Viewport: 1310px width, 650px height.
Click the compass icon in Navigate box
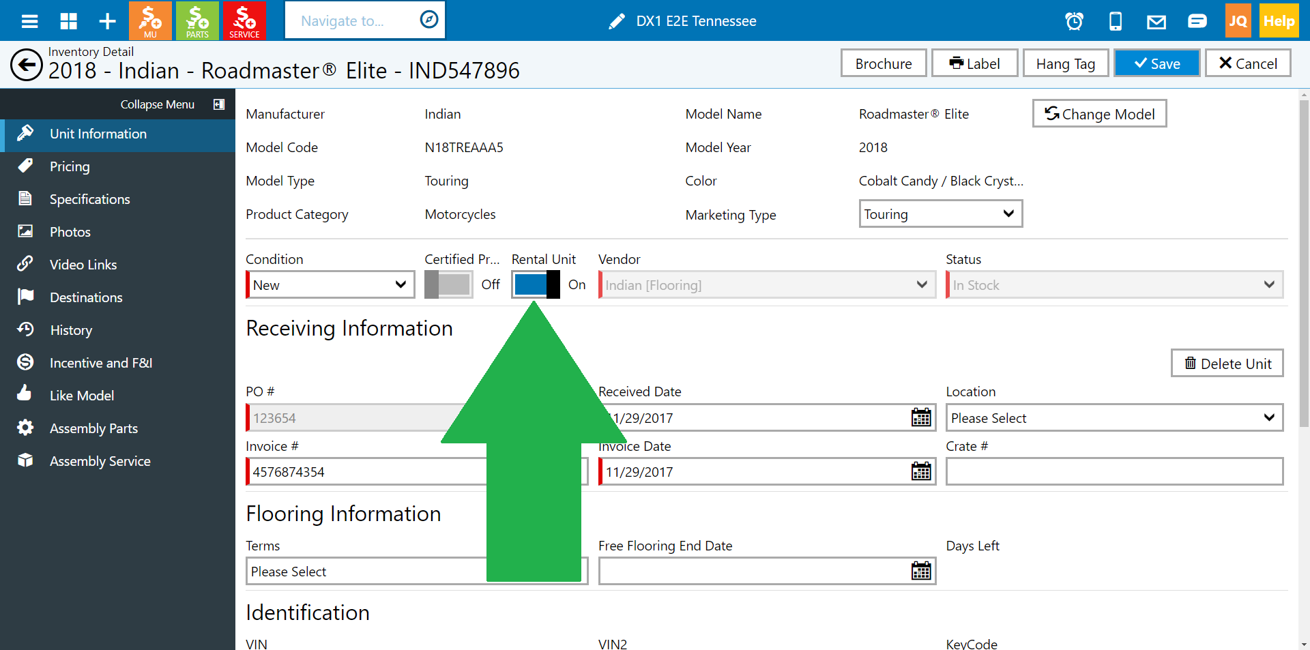pos(428,20)
